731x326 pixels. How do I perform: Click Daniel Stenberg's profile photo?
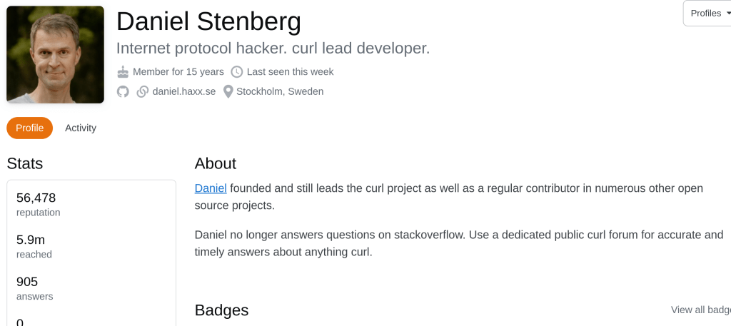tap(55, 54)
